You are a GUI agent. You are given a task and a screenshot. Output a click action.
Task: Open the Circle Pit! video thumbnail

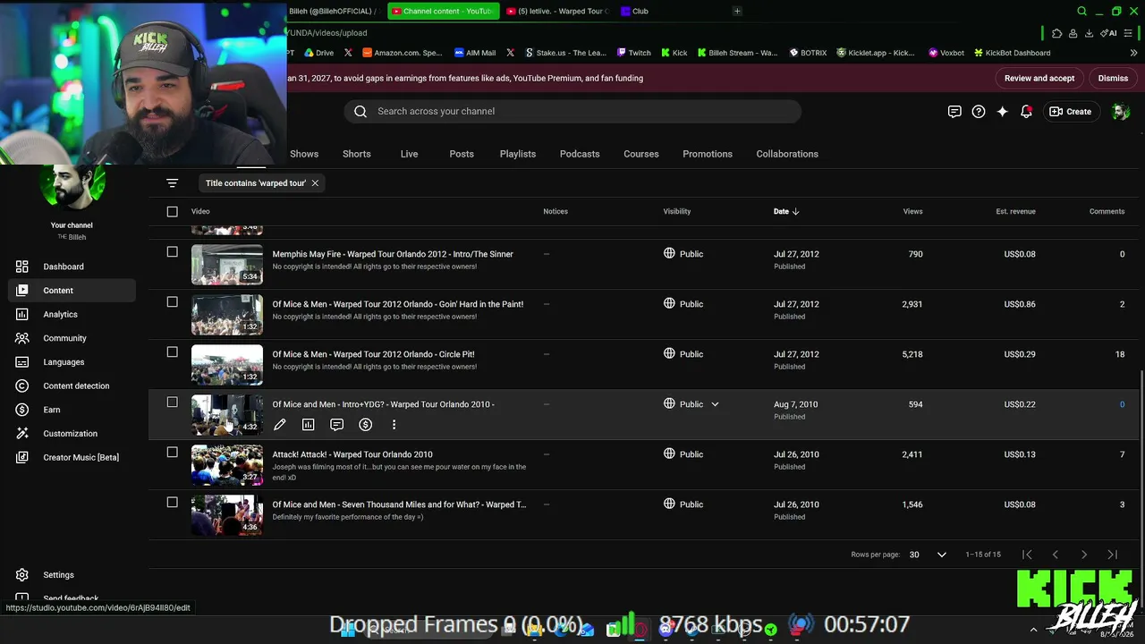(227, 365)
